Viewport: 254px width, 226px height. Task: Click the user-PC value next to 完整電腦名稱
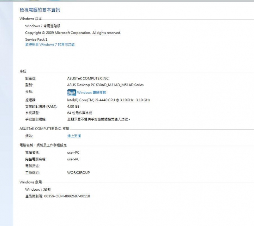[73, 159]
